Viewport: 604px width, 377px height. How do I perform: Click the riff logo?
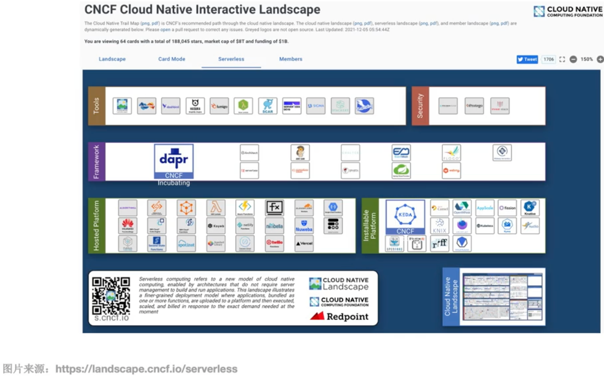440,243
